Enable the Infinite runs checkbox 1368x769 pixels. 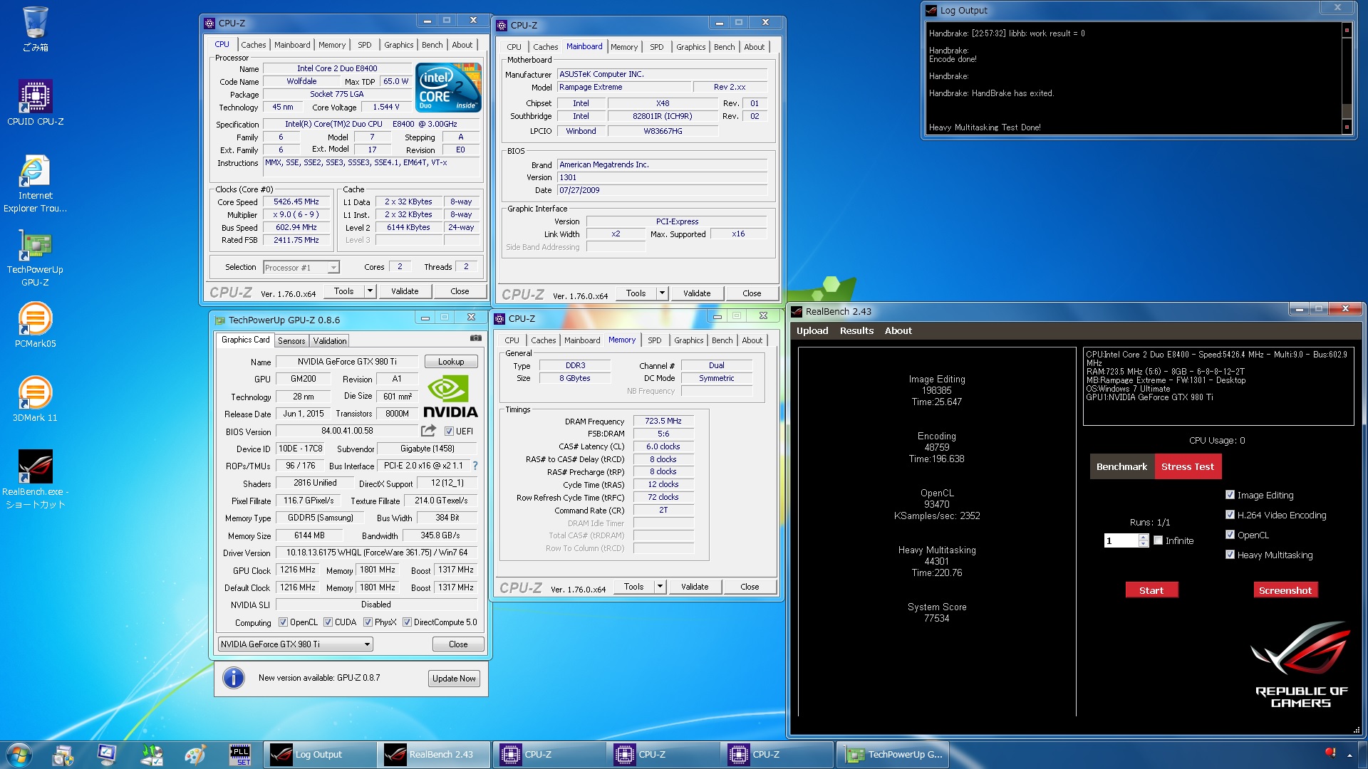(x=1158, y=540)
